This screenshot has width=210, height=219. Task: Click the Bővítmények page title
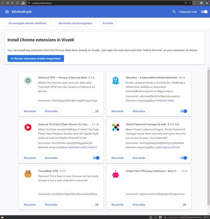point(21,12)
